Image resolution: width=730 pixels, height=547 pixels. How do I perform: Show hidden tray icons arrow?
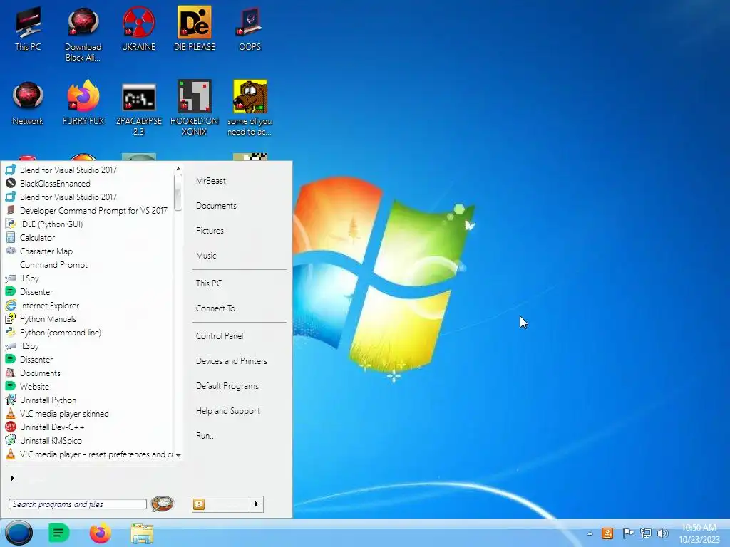(590, 533)
